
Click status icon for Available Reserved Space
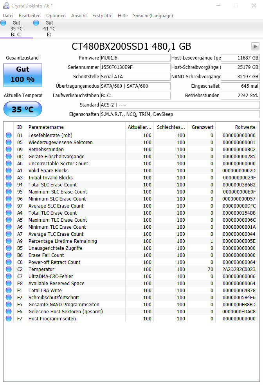tap(9, 283)
